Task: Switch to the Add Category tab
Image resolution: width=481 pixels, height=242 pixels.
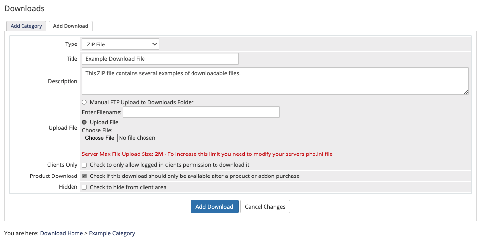Action: [x=26, y=26]
